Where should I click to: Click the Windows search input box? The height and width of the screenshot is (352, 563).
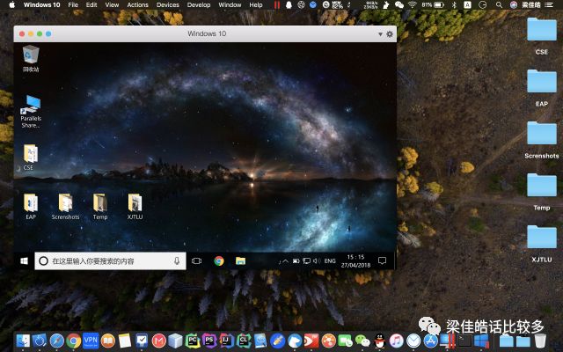(x=106, y=261)
